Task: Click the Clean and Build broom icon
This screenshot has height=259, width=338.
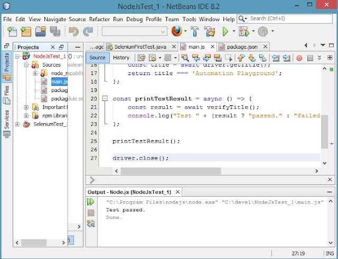Action: (x=210, y=32)
